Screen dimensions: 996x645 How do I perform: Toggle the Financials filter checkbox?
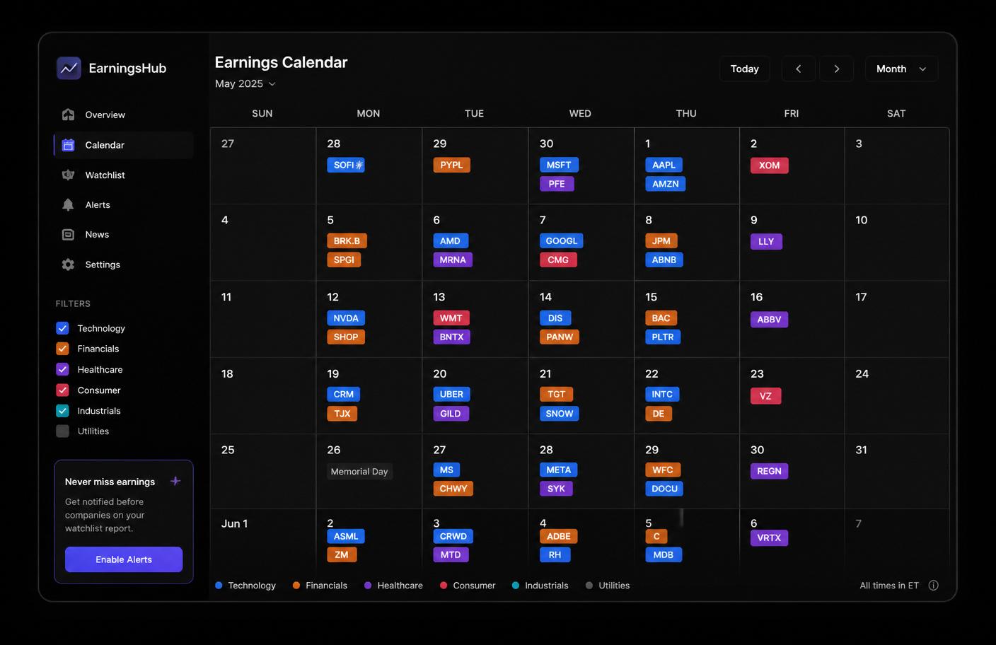click(x=62, y=349)
